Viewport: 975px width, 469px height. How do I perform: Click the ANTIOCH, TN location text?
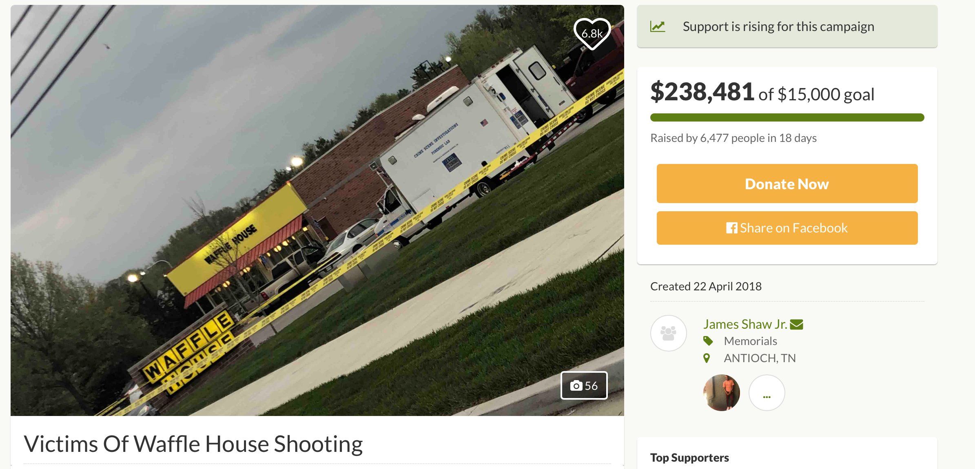[760, 358]
